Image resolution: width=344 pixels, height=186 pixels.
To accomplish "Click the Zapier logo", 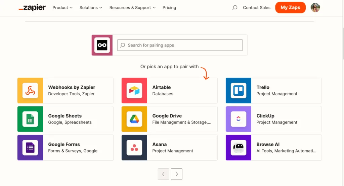I will pyautogui.click(x=32, y=8).
